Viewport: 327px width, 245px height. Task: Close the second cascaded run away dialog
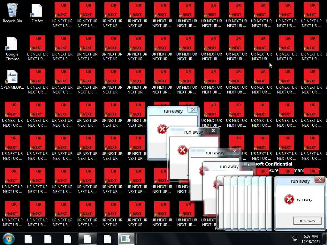213,130
